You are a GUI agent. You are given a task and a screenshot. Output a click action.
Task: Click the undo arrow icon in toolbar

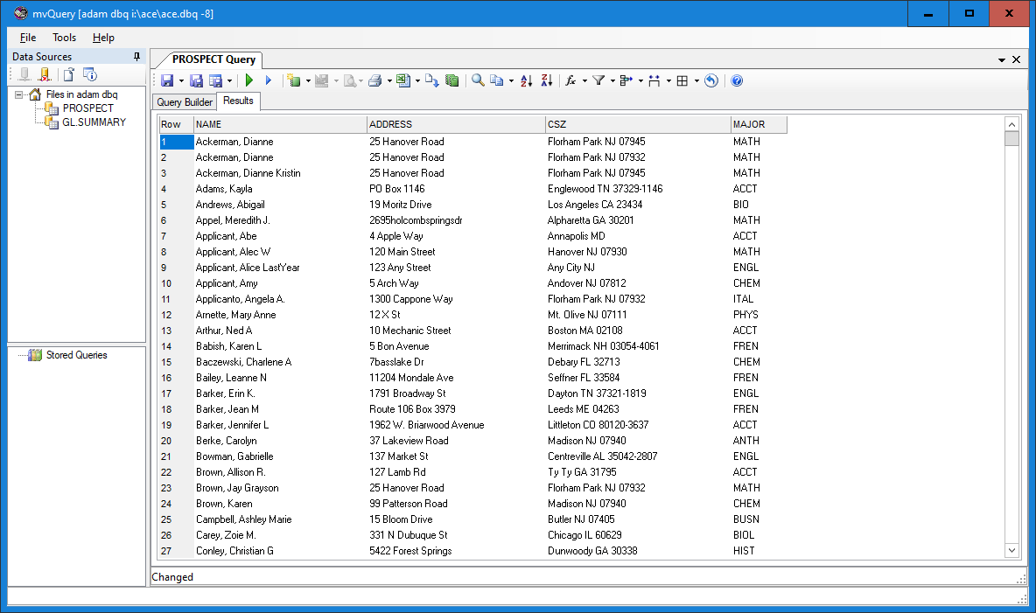[711, 80]
